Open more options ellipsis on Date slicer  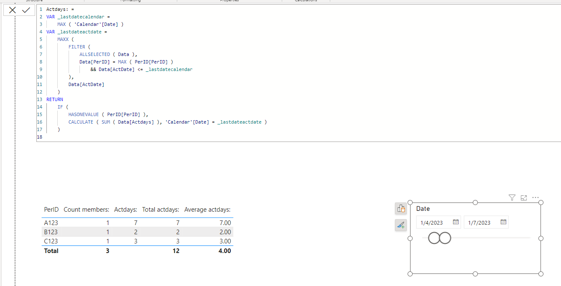(535, 197)
